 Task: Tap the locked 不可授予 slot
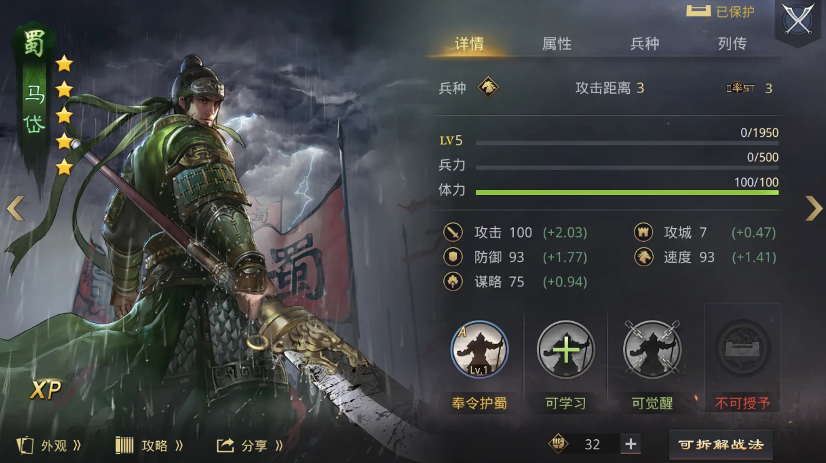pyautogui.click(x=742, y=347)
